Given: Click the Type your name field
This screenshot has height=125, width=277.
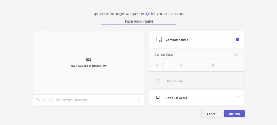Looking at the screenshot, I should pos(139,21).
